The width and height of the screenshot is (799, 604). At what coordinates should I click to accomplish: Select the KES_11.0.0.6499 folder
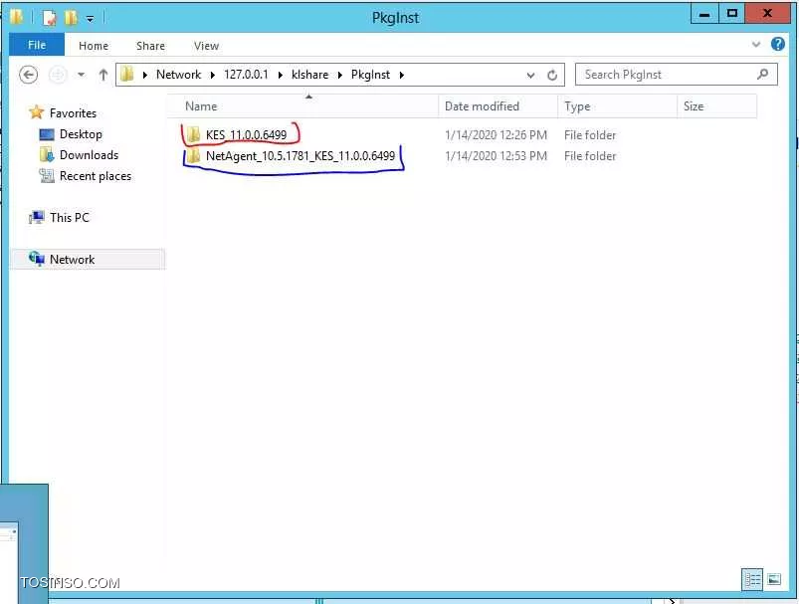(x=246, y=135)
